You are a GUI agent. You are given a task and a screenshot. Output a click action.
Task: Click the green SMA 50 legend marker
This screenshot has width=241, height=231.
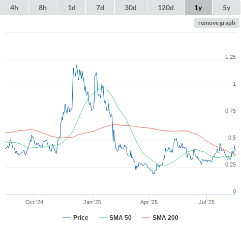103,218
